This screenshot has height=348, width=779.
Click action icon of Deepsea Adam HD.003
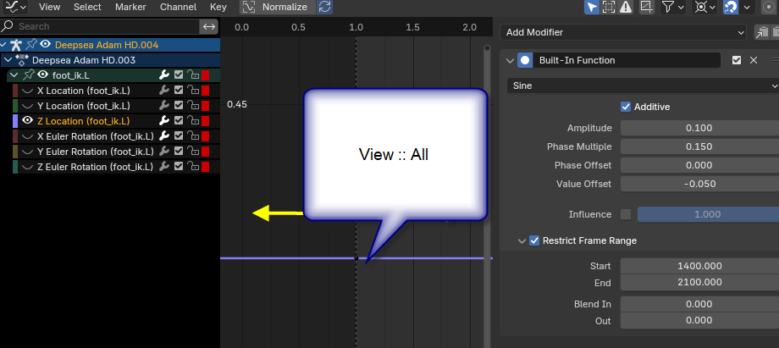pyautogui.click(x=22, y=60)
